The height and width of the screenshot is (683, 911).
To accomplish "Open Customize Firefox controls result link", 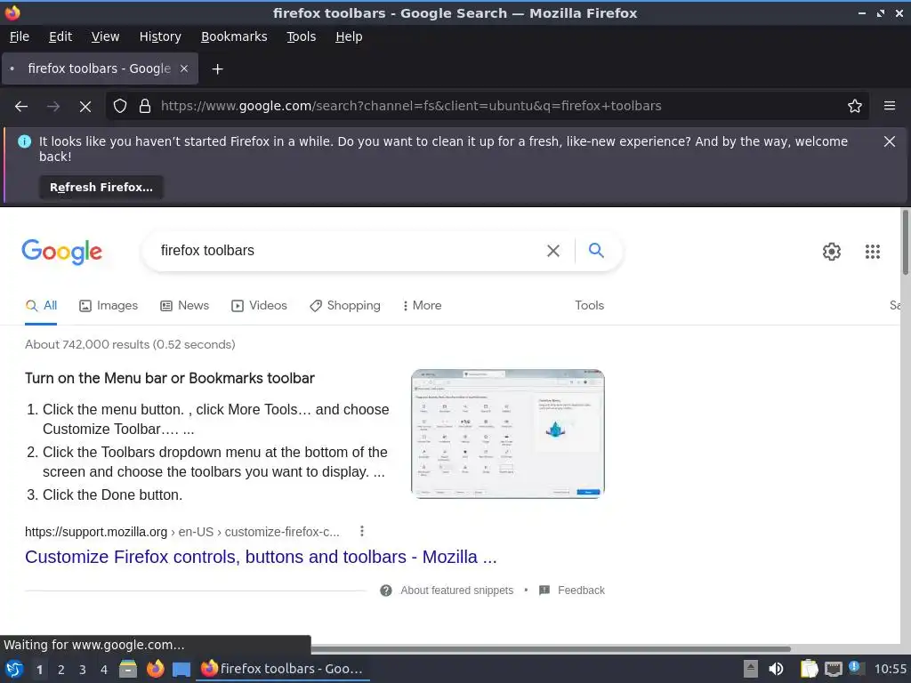I will [261, 557].
